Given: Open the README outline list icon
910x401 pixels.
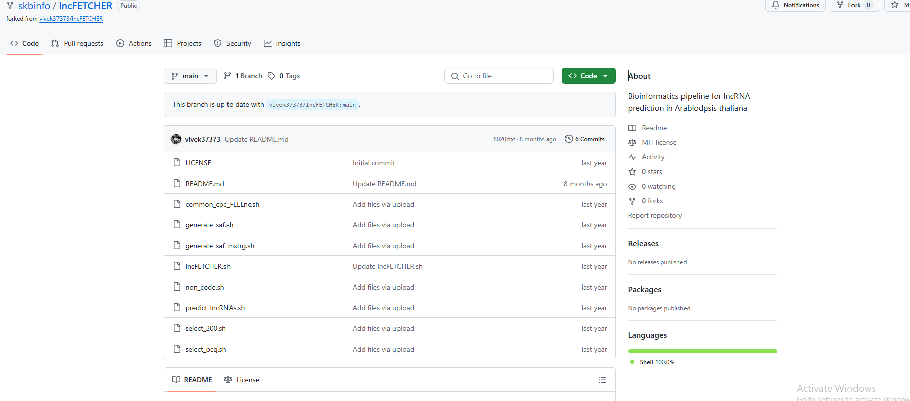Looking at the screenshot, I should [602, 380].
